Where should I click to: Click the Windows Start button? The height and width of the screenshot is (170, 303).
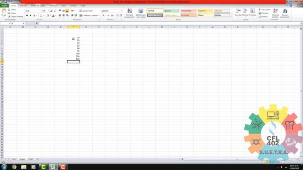coord(4,167)
